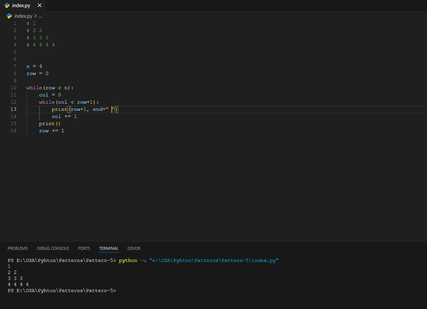Click the 'col = 0' assignment
The width and height of the screenshot is (427, 309).
click(x=50, y=95)
